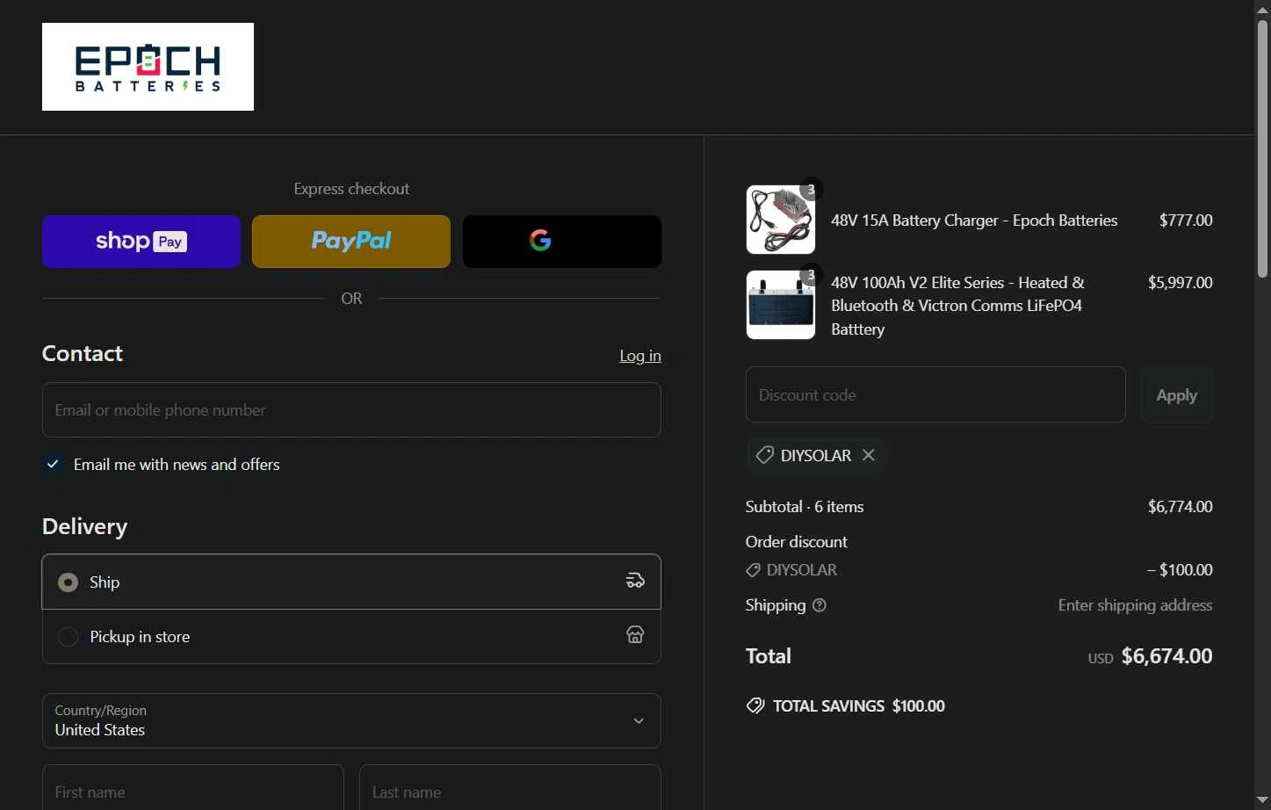
Task: Select the Pickup in store option
Action: pos(351,636)
